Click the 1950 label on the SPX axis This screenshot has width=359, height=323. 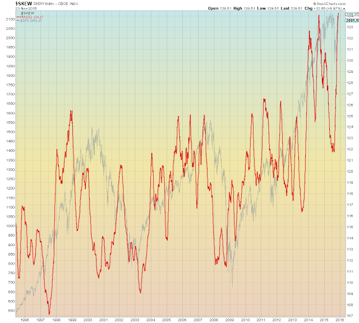tap(10, 48)
